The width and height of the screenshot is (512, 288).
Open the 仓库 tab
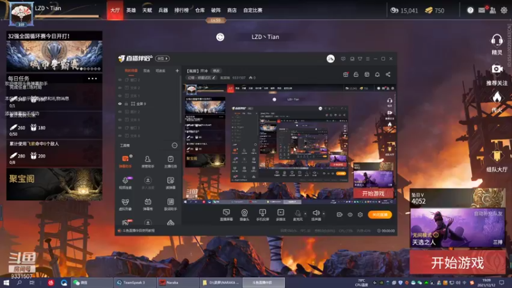pos(200,10)
